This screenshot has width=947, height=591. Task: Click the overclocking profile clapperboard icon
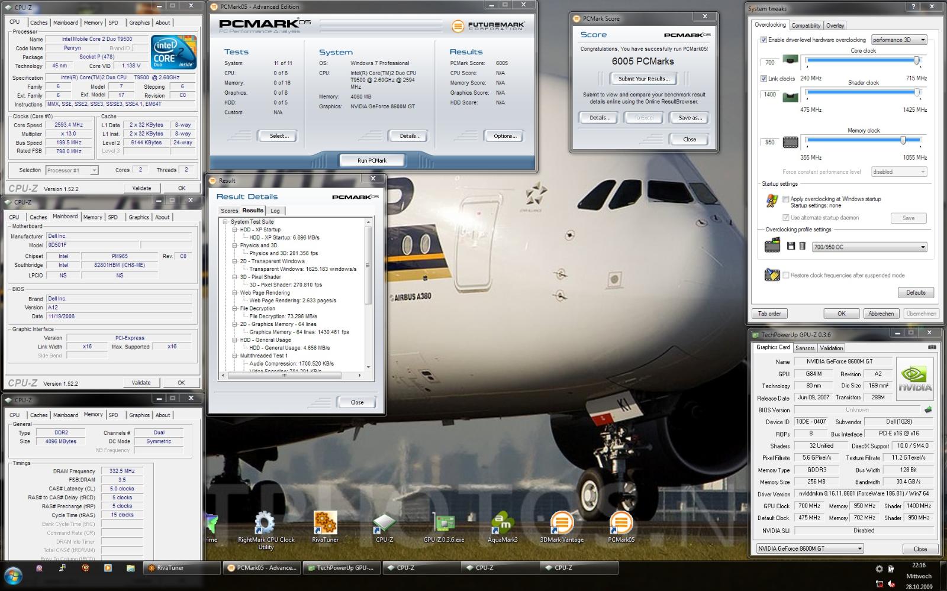tap(772, 246)
